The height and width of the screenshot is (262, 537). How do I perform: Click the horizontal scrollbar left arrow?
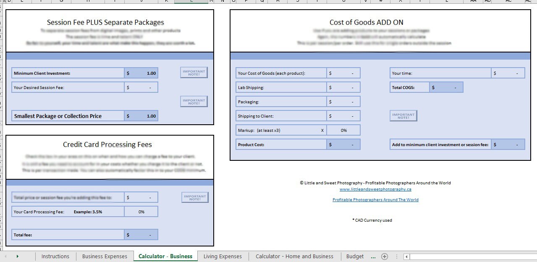coord(406,256)
